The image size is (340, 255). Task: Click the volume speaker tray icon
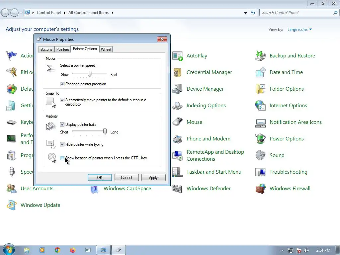(306, 250)
